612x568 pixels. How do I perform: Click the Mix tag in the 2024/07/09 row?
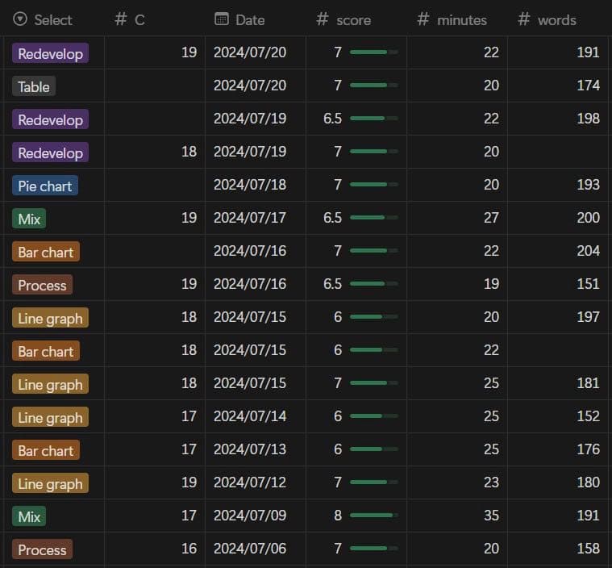(29, 516)
